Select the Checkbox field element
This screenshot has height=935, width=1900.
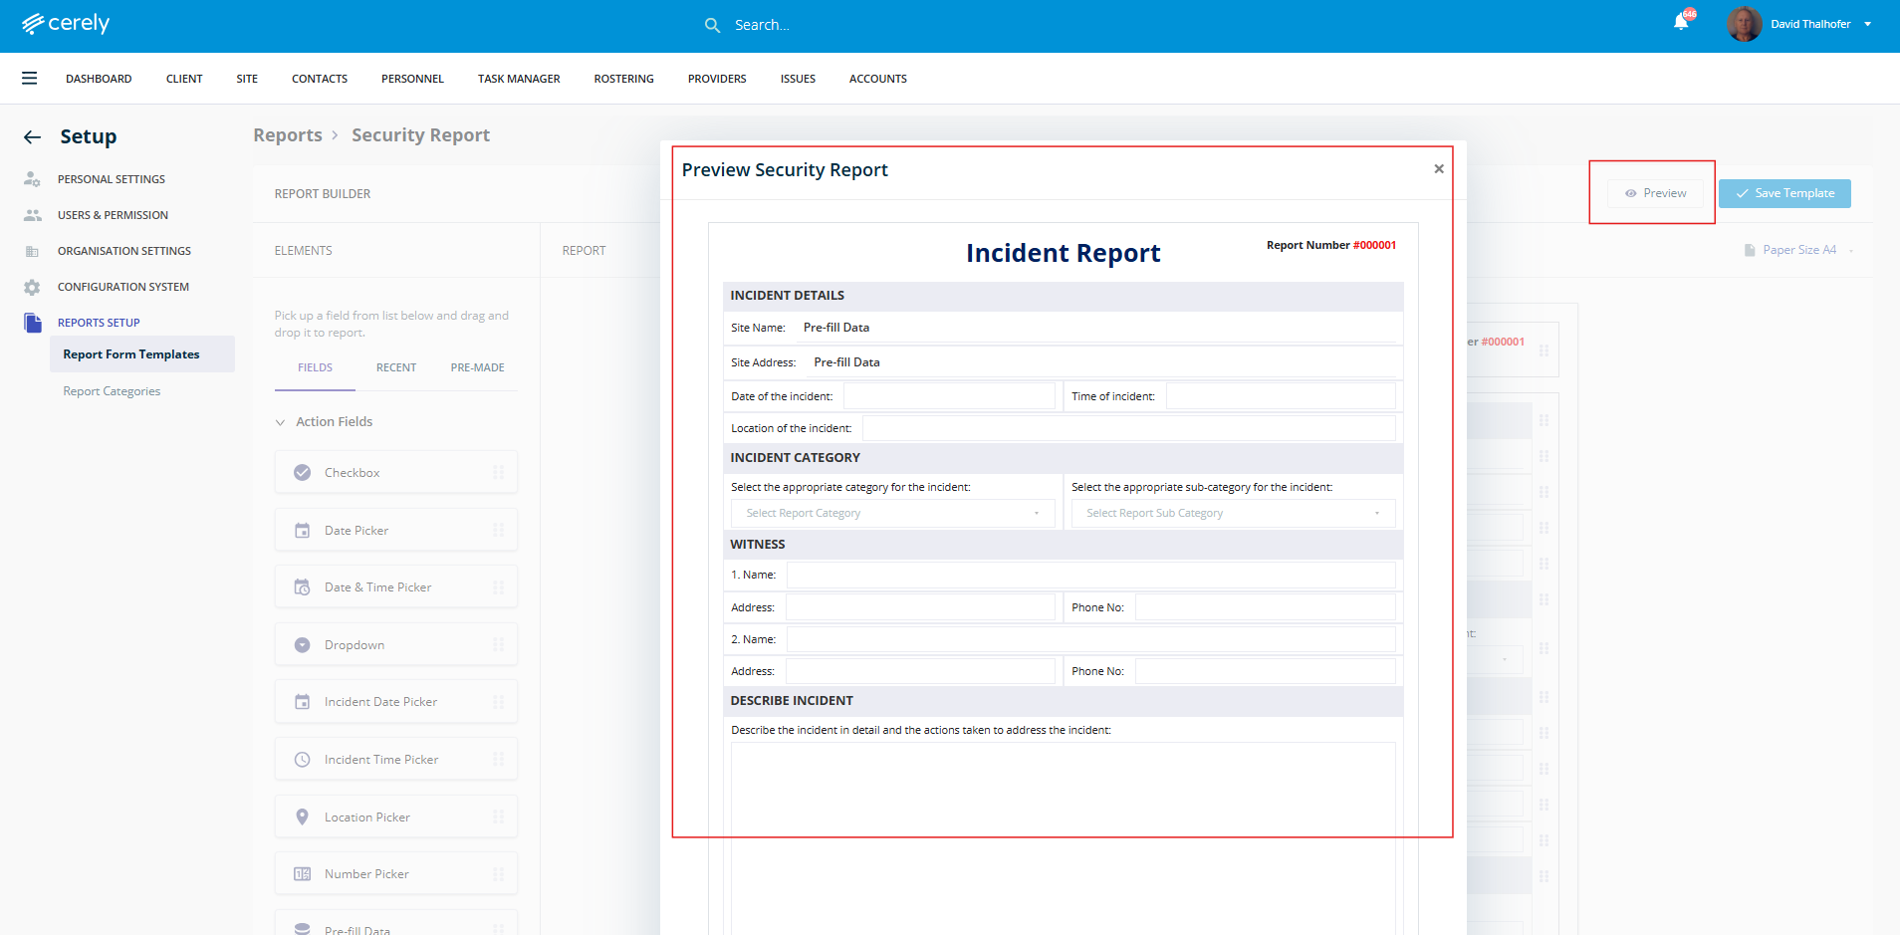point(395,473)
